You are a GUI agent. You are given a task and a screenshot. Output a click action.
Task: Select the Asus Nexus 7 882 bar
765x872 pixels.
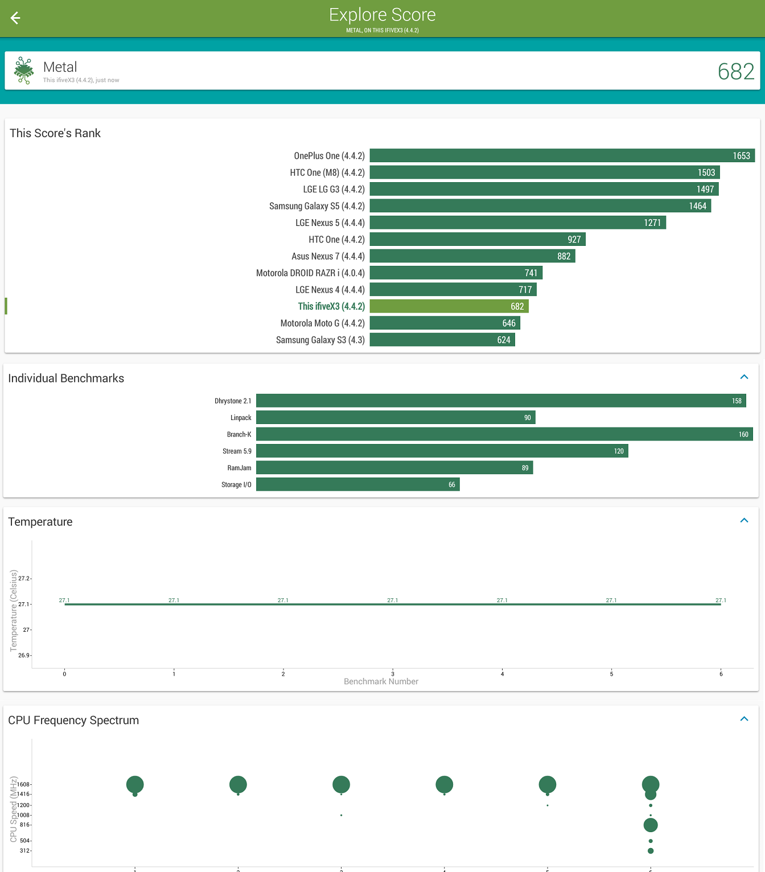coord(472,256)
